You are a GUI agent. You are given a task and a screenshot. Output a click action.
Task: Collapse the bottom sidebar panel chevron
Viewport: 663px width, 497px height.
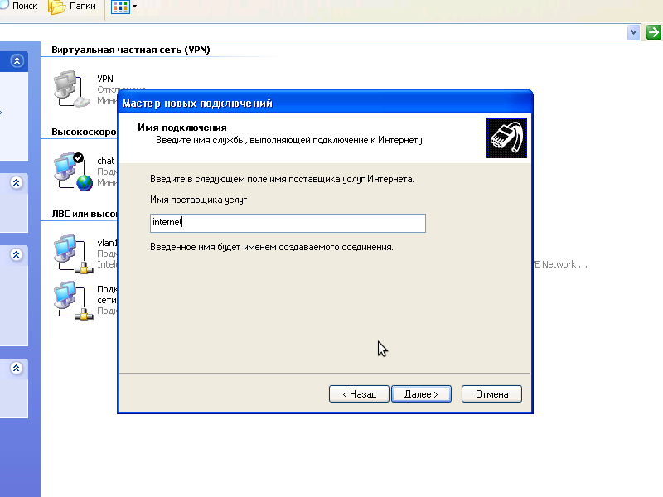pyautogui.click(x=17, y=369)
